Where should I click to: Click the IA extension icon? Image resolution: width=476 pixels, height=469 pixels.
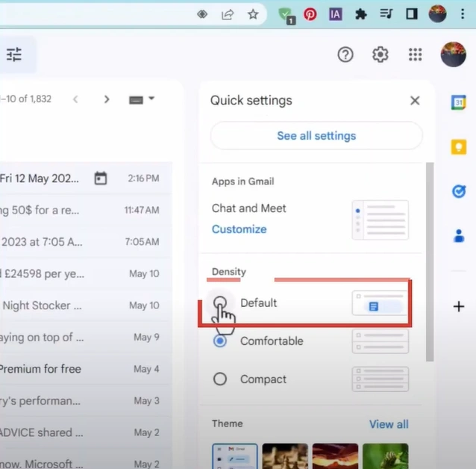pos(336,14)
